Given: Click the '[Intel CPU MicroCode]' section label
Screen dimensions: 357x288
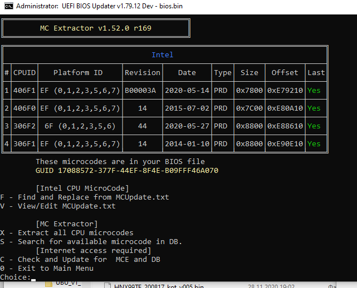Looking at the screenshot, I should (x=82, y=188).
